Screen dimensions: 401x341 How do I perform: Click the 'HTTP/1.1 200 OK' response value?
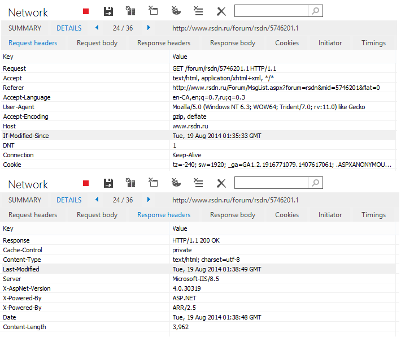coord(196,240)
